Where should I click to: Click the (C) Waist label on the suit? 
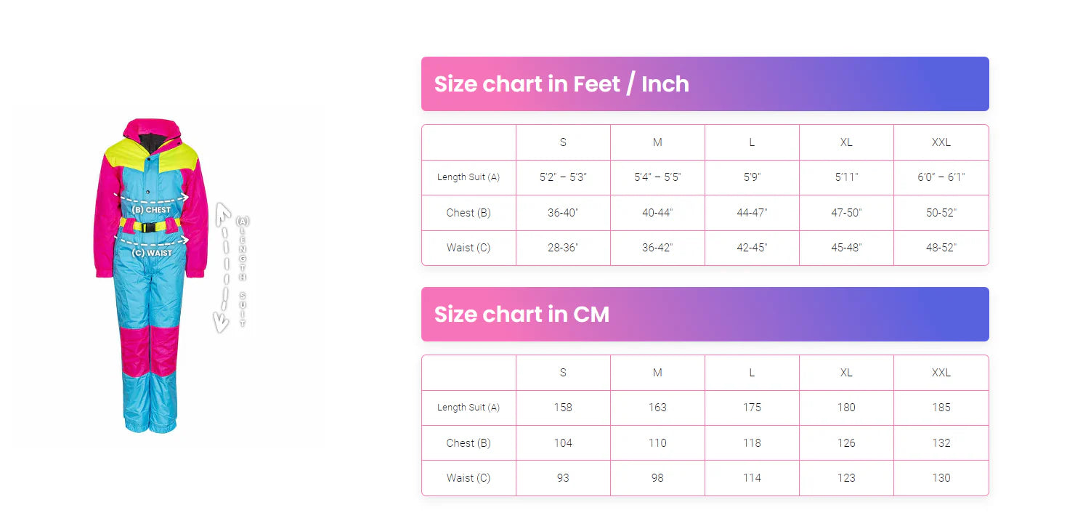point(153,253)
